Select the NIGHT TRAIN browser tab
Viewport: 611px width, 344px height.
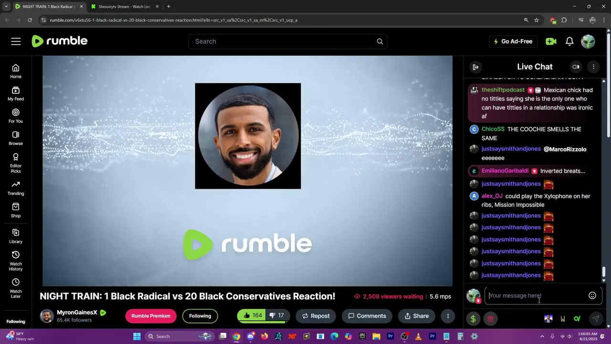(x=49, y=7)
